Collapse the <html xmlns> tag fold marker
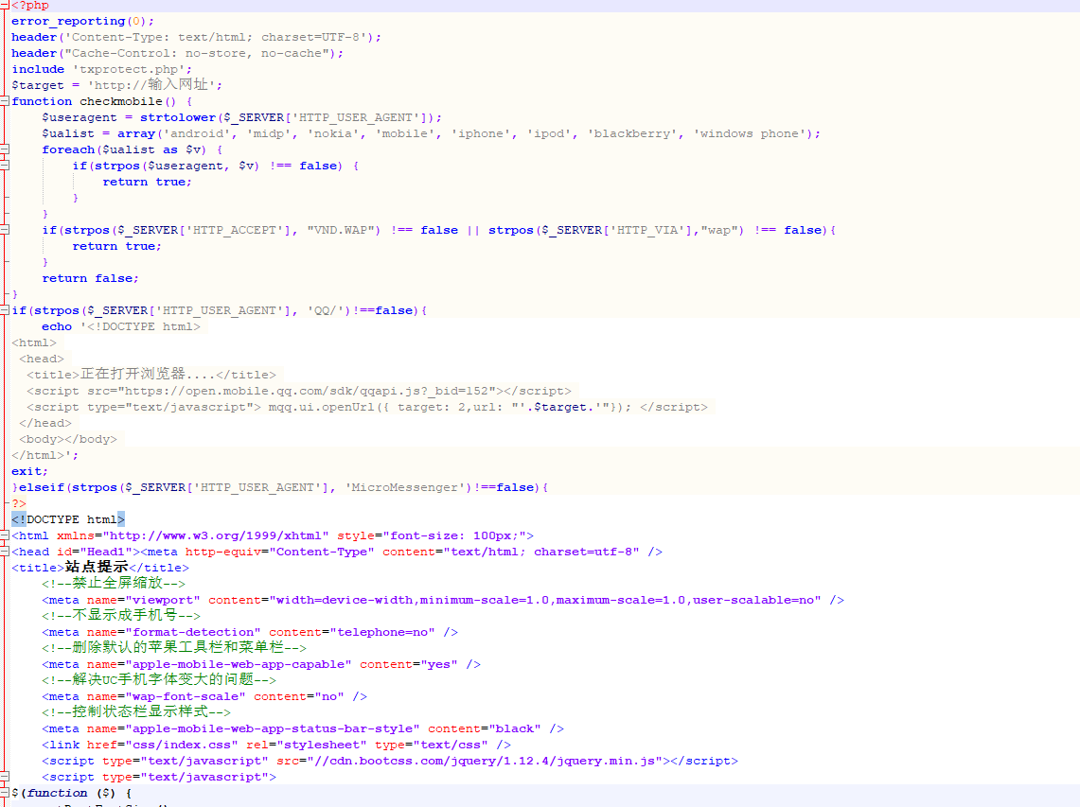1080x807 pixels. [4, 535]
